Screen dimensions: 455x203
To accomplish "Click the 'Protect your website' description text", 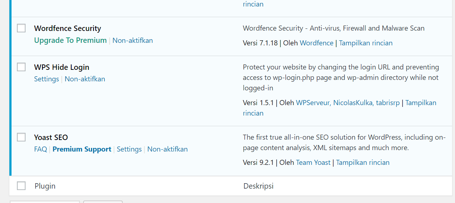I will [341, 77].
